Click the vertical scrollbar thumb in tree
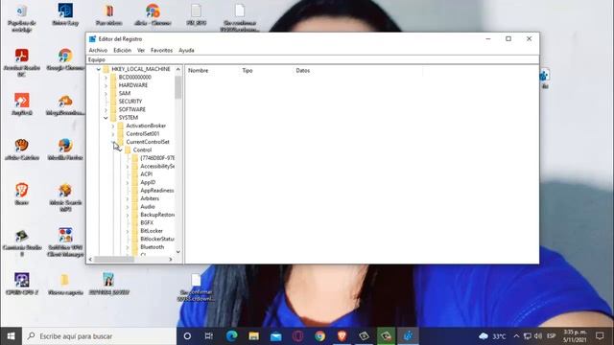The image size is (614, 345). click(x=178, y=87)
